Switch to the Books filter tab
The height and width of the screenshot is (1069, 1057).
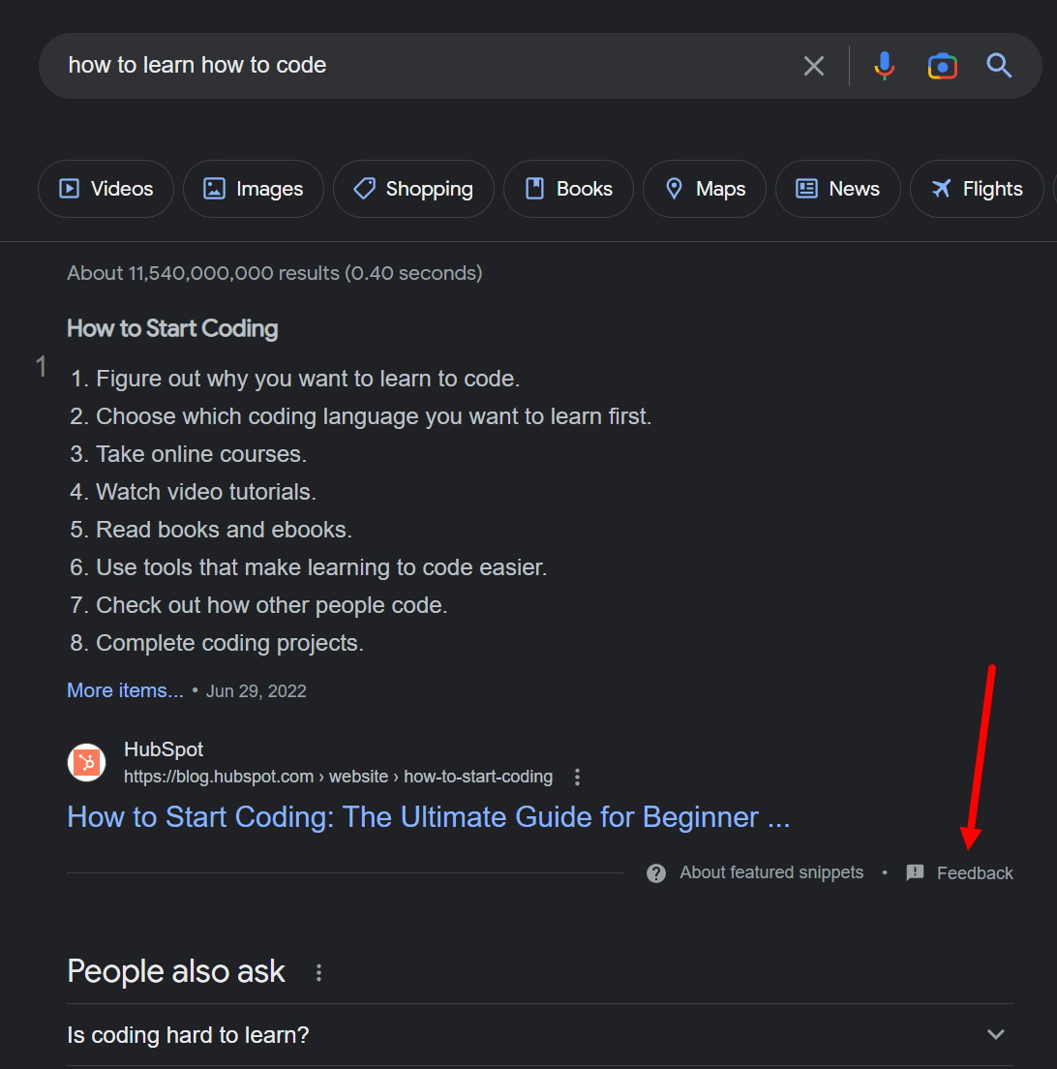(x=568, y=189)
